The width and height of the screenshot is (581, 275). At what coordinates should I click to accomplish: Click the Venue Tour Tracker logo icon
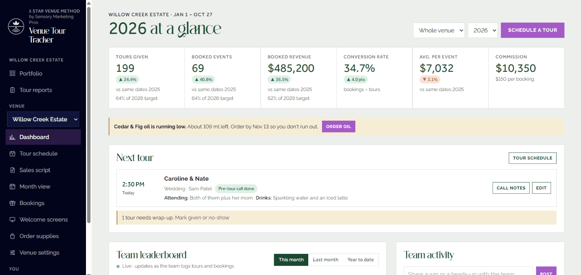(x=17, y=27)
